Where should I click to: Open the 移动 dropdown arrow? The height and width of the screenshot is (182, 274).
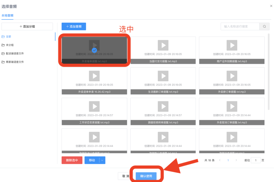(x=102, y=160)
